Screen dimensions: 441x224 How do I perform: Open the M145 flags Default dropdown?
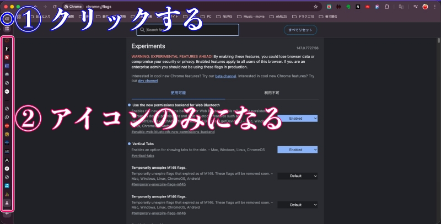297,175
